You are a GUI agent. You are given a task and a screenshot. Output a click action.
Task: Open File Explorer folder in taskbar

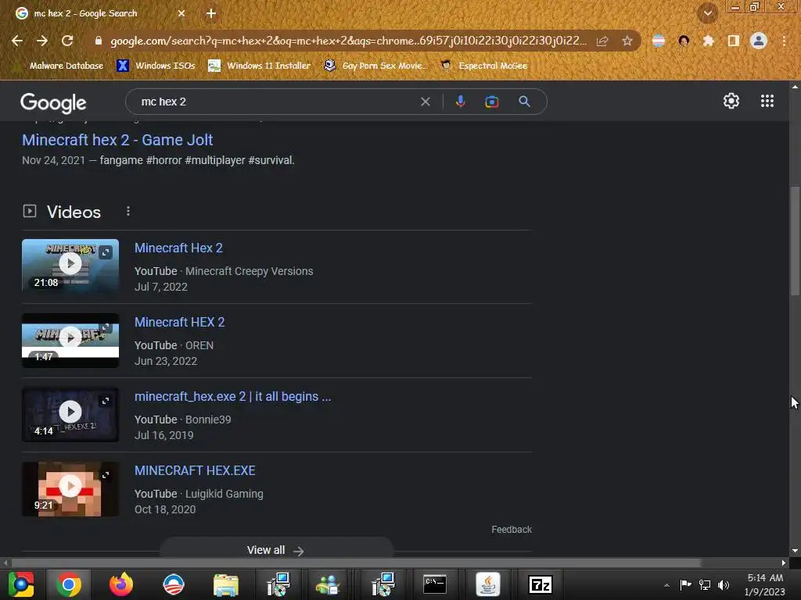[x=226, y=584]
